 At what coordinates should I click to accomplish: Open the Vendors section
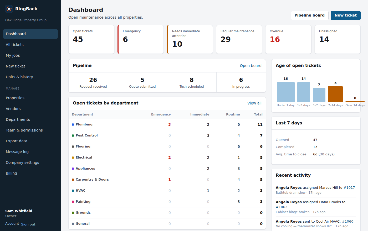[30, 109]
